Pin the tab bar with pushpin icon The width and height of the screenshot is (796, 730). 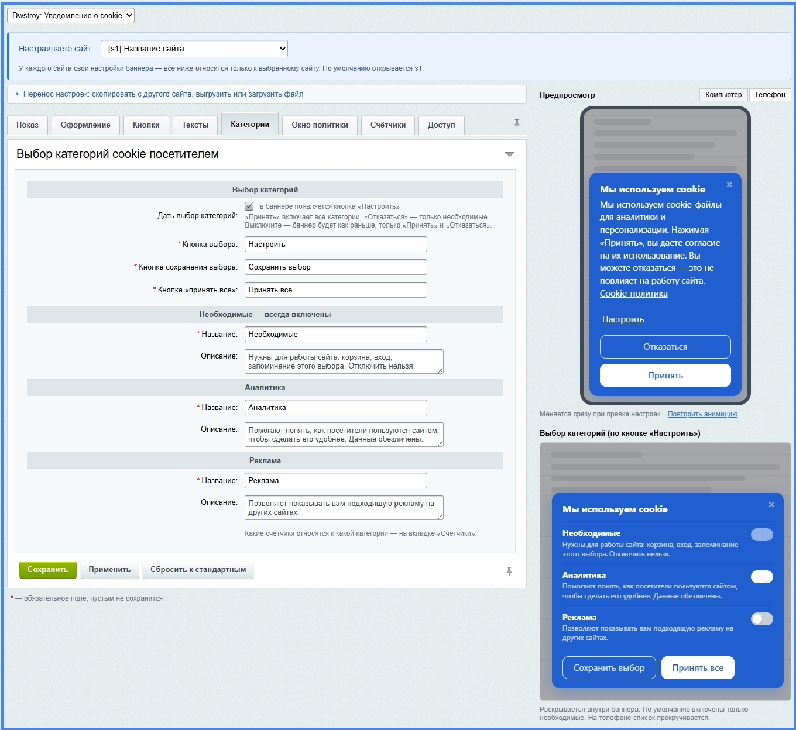tap(517, 124)
